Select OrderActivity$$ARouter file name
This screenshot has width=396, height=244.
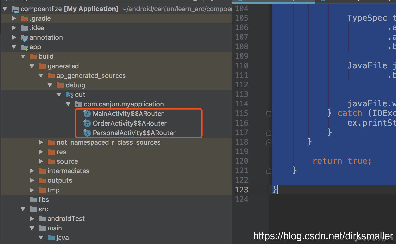130,123
